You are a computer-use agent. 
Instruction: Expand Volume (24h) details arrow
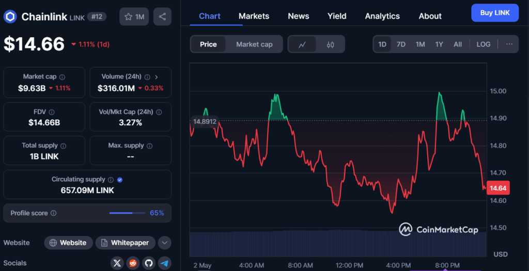[x=156, y=77]
